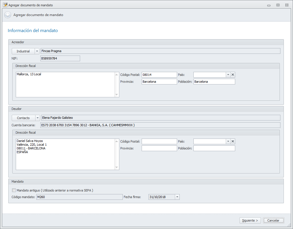Expand the Contacto type dropdown arrow
293x229 pixels.
[37, 118]
